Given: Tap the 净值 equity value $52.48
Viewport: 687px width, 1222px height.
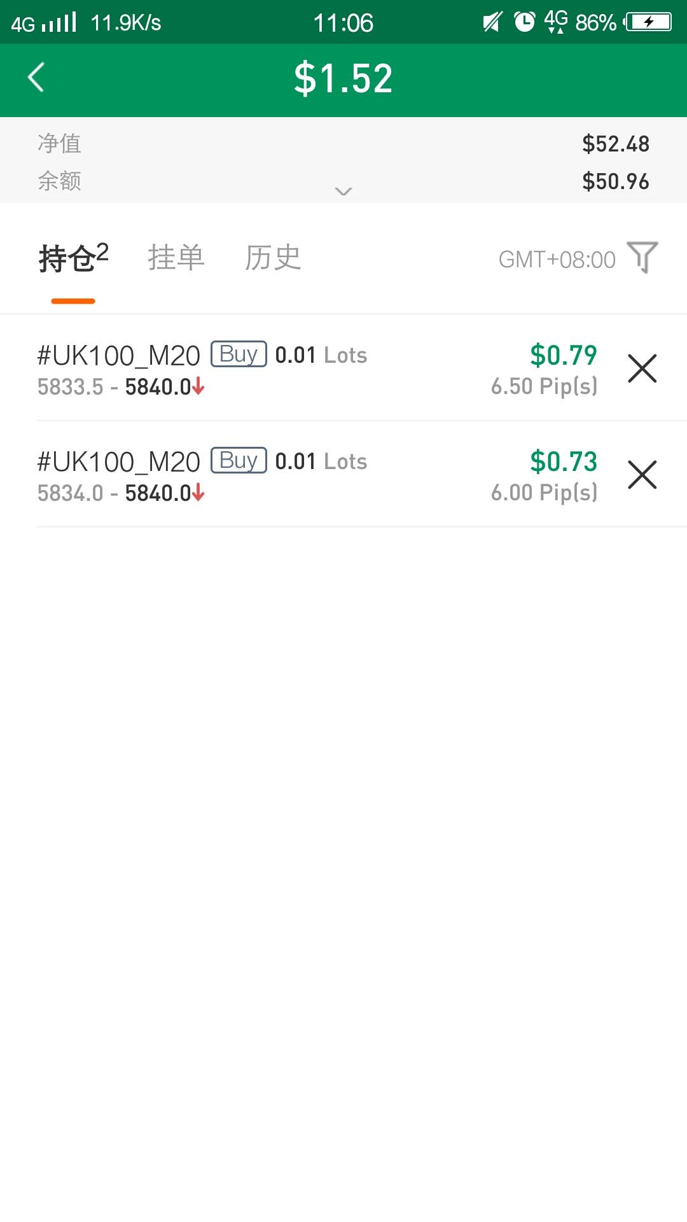Looking at the screenshot, I should pyautogui.click(x=615, y=144).
